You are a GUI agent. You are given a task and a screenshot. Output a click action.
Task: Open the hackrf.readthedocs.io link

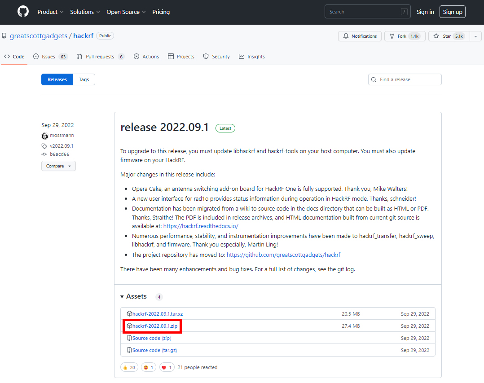(201, 226)
